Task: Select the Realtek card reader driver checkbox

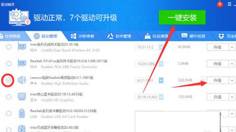Action: click(x=9, y=113)
